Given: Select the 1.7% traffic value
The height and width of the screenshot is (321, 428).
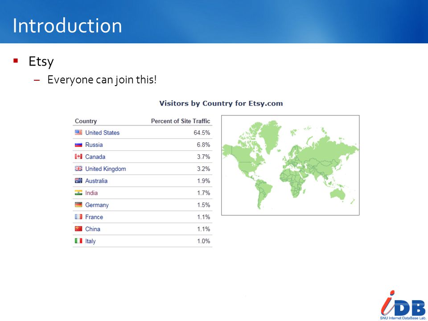Looking at the screenshot, I should click(203, 193).
